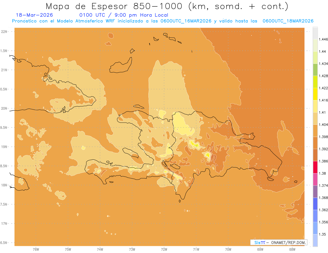This screenshot has height=253, width=328.
Task: Click the legend value '1.356'
Action: coord(324,222)
